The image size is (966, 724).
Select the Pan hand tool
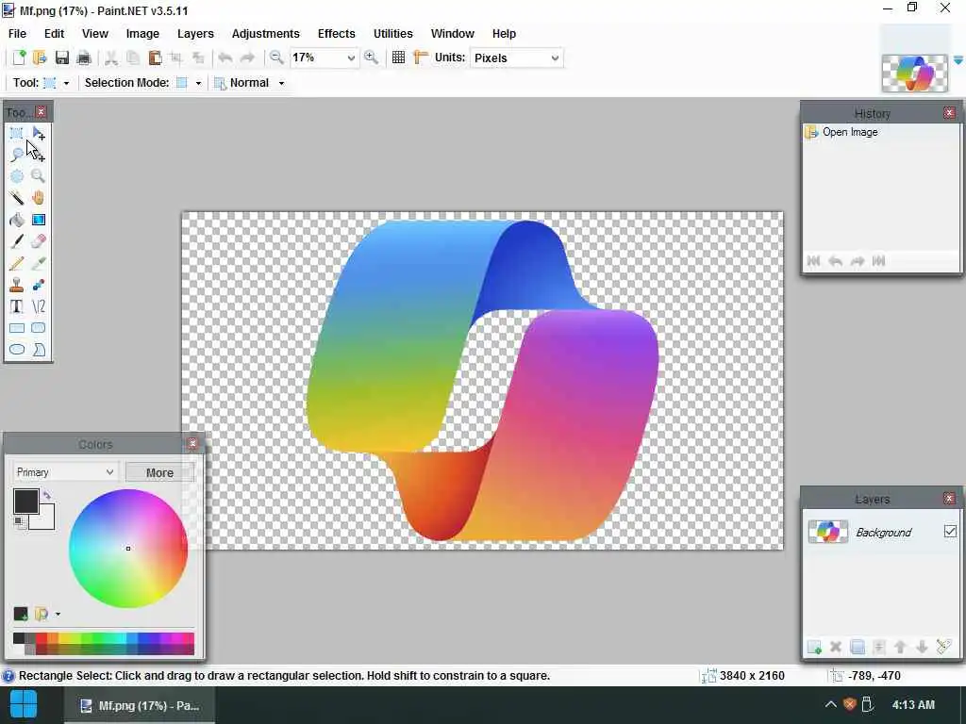click(x=38, y=198)
